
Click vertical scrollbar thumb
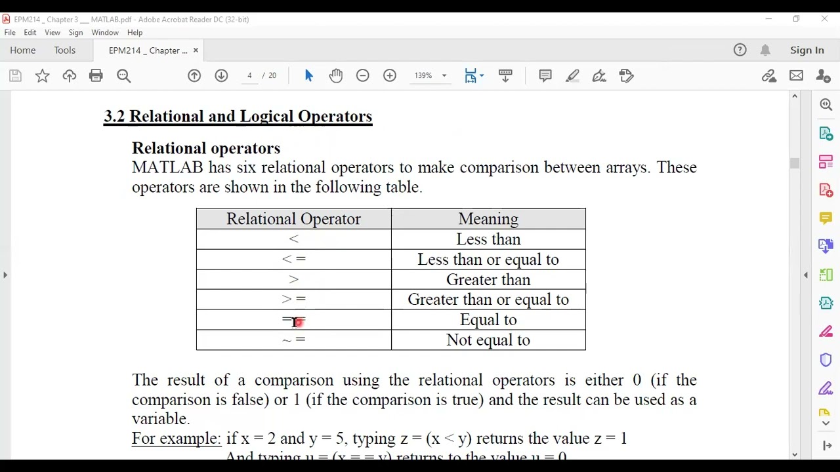click(x=795, y=163)
